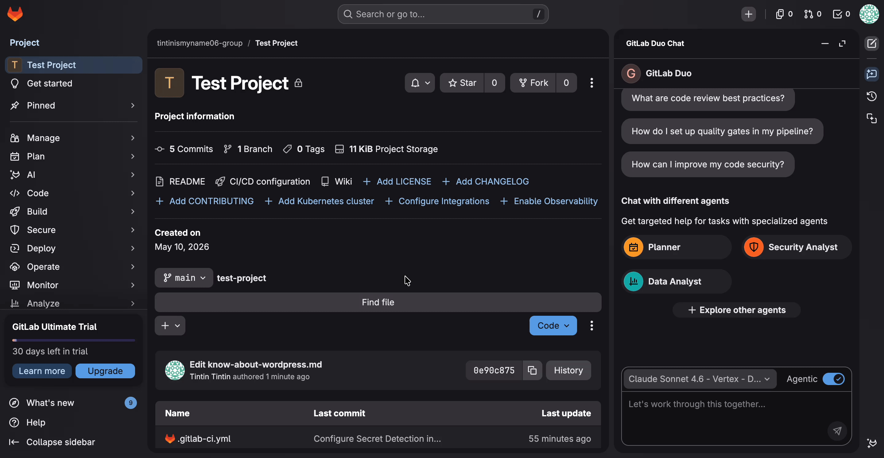
Task: Click the Security Analyst shield icon
Action: 754,247
